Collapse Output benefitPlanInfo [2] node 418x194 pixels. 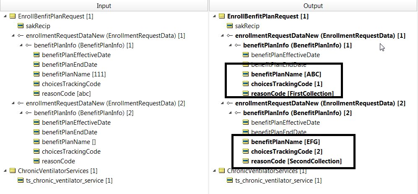tap(230, 113)
